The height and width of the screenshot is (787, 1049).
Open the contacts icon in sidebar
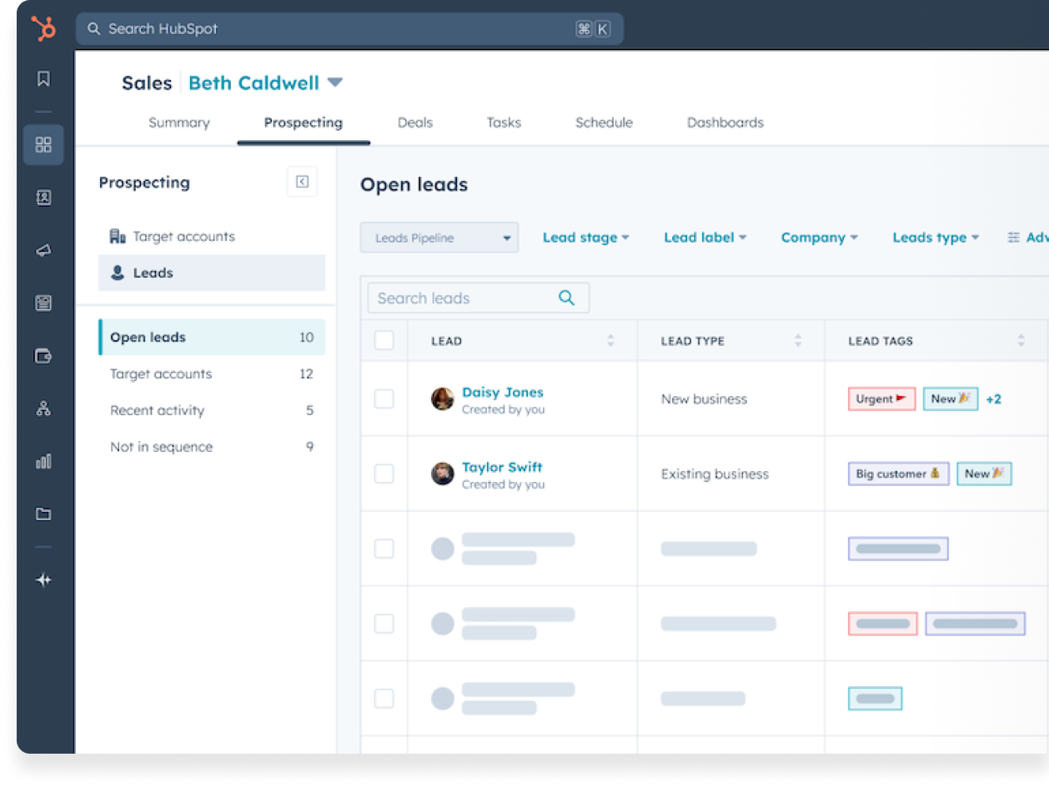43,198
